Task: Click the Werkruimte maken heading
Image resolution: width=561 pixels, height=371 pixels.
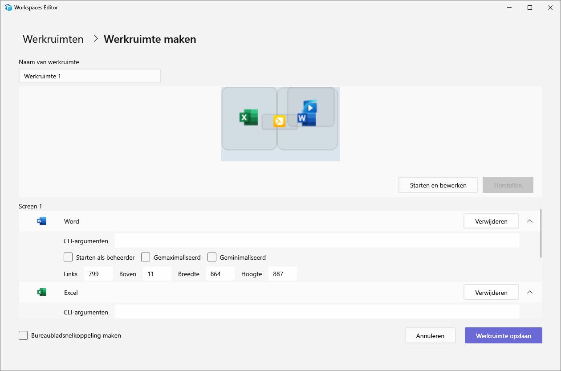Action: [x=150, y=39]
